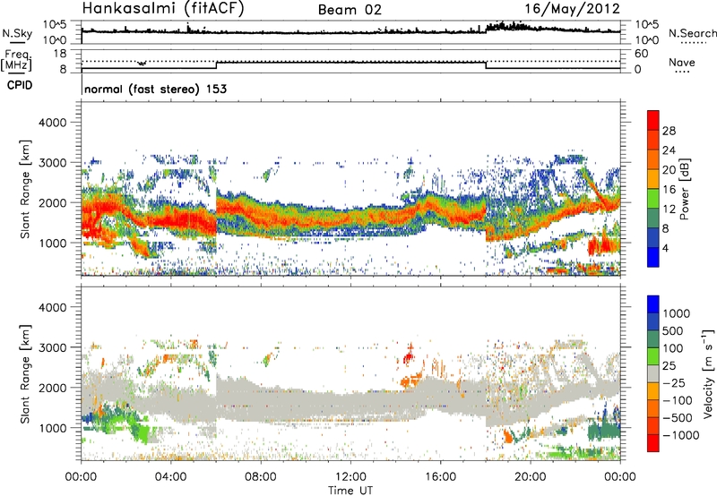Click the right '10^0' noise axis label
Image resolution: width=717 pixels, height=496 pixels.
tap(646, 40)
